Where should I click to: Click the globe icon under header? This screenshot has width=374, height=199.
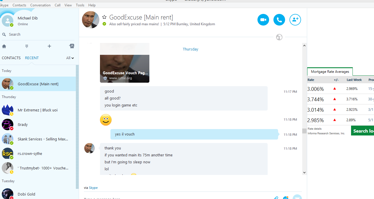tap(279, 37)
